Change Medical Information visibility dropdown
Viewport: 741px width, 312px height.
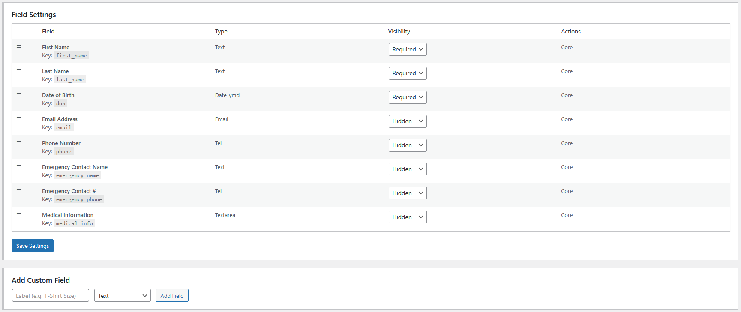[x=407, y=217]
